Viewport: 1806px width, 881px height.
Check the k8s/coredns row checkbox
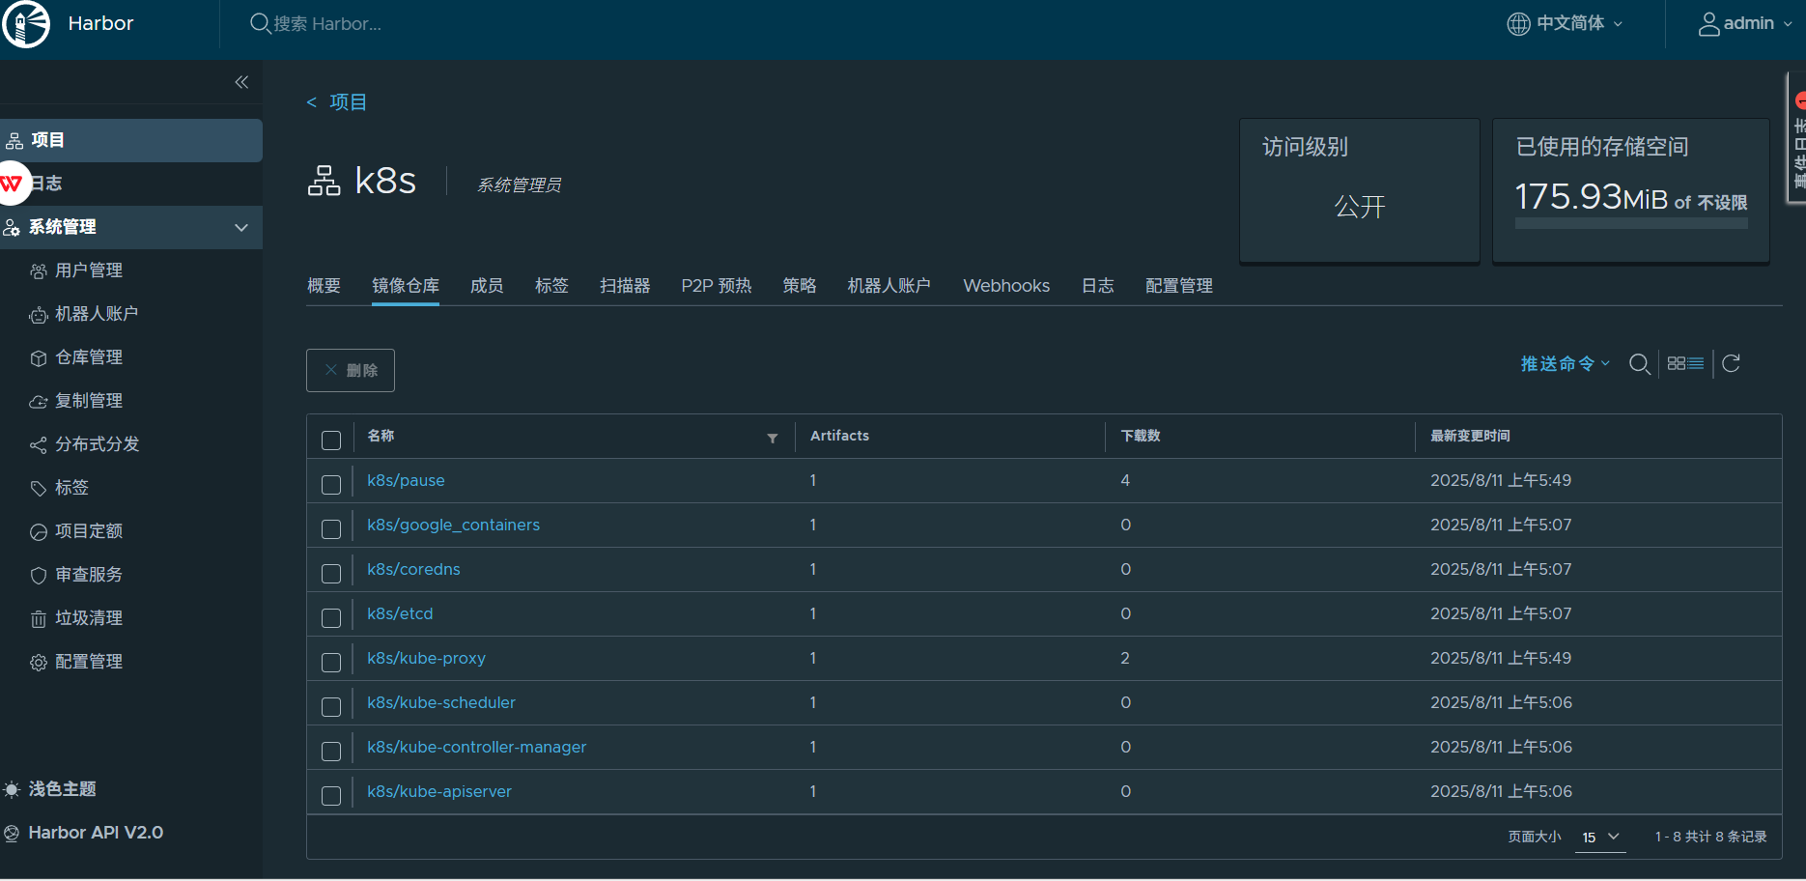[x=331, y=574]
